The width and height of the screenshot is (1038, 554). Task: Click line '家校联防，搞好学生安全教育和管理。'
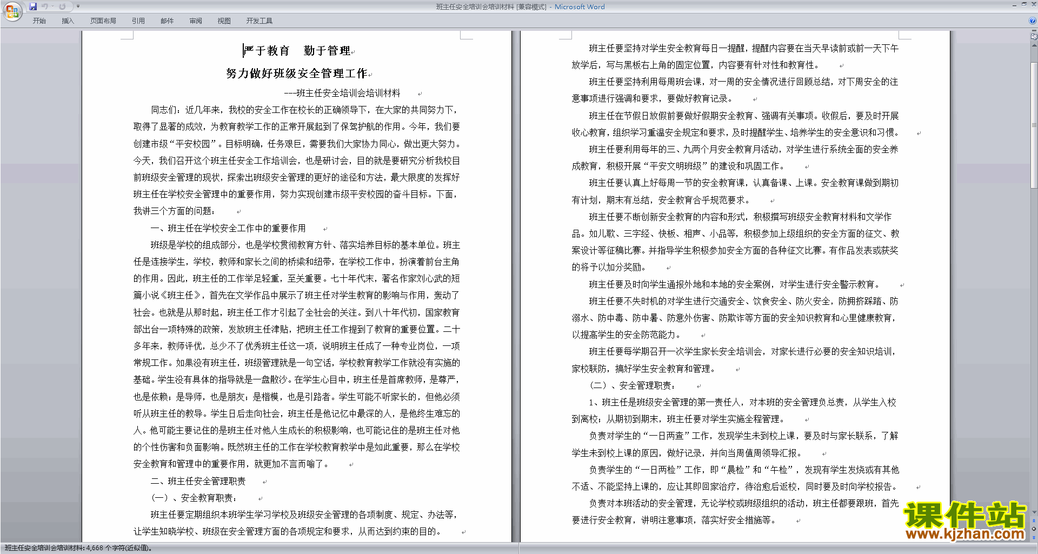tap(643, 369)
